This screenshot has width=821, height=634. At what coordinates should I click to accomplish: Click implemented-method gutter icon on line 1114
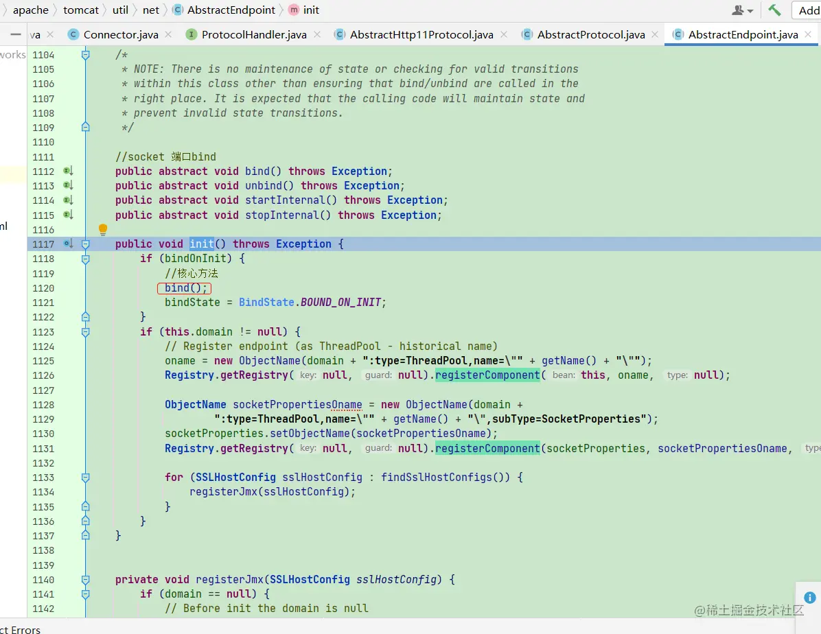click(68, 200)
